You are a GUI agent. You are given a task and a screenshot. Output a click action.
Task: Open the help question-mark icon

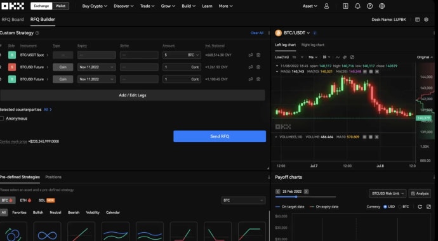[x=369, y=6]
